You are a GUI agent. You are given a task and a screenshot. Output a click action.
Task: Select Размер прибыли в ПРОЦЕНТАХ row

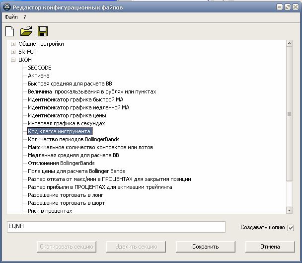coord(100,187)
